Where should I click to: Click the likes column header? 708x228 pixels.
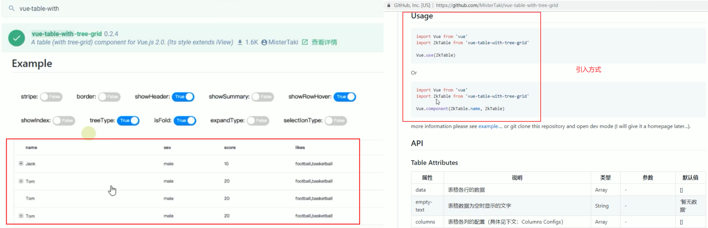pos(300,148)
